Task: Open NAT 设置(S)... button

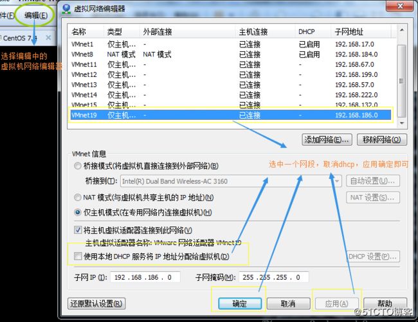Action: click(373, 198)
